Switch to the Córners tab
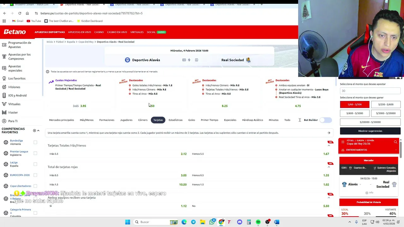 [143, 120]
